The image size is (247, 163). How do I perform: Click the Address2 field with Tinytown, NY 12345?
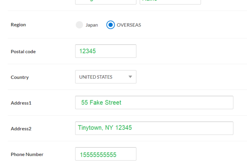154,128
